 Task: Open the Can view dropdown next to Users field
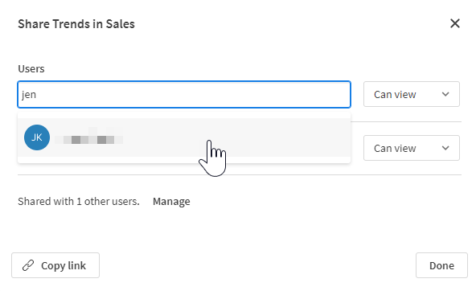coord(412,94)
